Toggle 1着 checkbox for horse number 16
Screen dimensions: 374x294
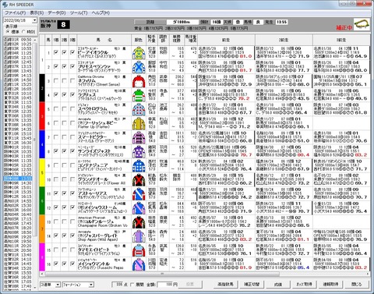pyautogui.click(x=56, y=264)
